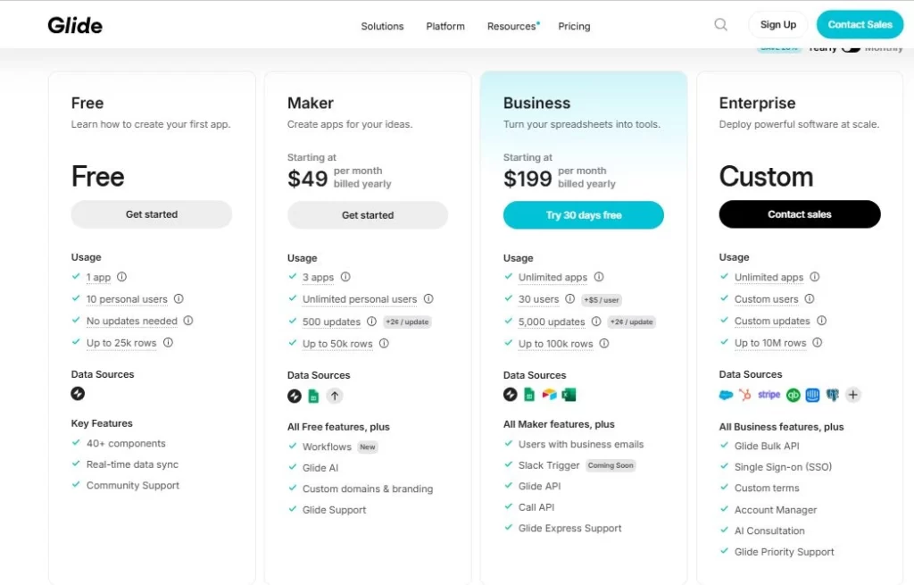Image resolution: width=914 pixels, height=585 pixels.
Task: Expand more Enterprise data sources plus button
Action: click(x=853, y=395)
